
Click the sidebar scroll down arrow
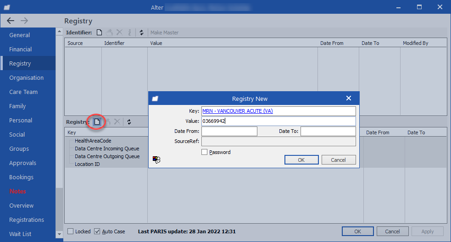[59, 234]
